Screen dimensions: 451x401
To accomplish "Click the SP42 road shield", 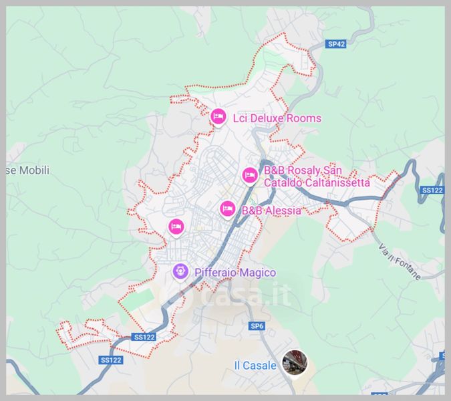I will tap(336, 44).
